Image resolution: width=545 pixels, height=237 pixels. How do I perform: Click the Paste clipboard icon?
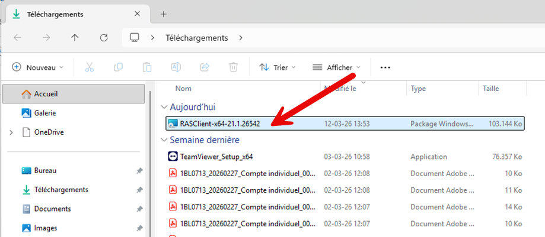point(147,67)
